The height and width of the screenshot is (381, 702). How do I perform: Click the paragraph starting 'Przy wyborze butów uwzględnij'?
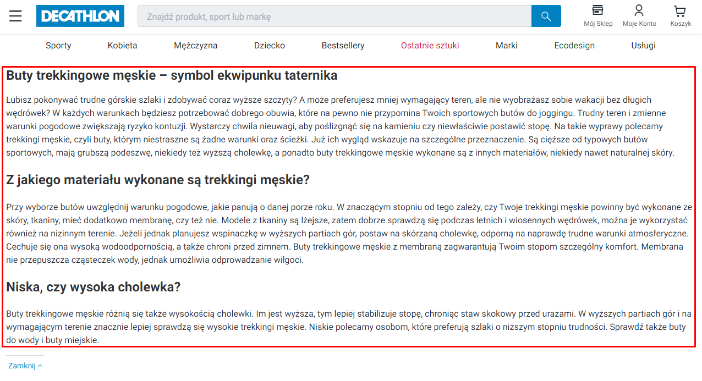pos(349,234)
